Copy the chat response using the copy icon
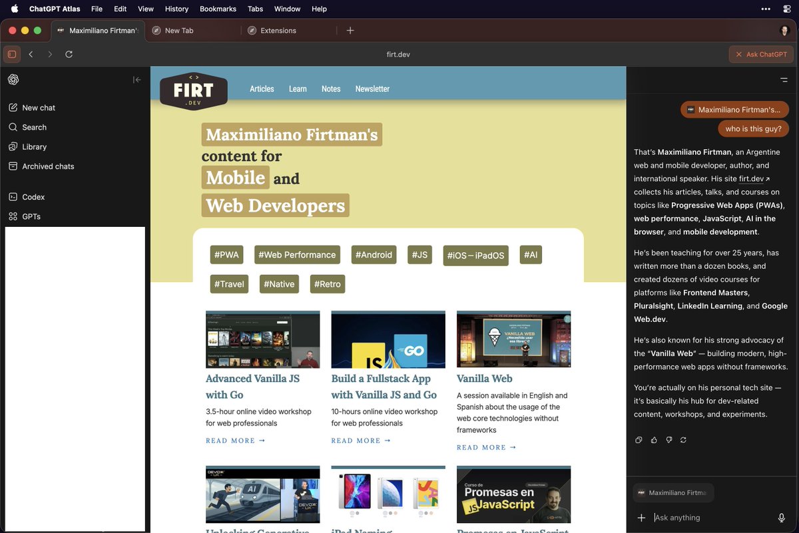 point(638,440)
